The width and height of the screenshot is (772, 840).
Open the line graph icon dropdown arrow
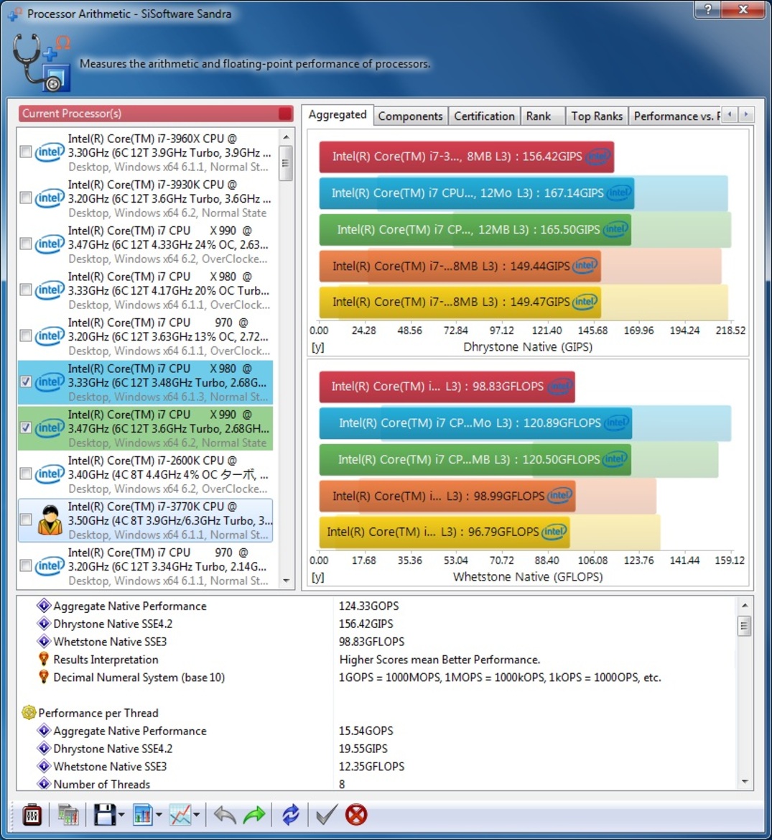pos(197,816)
